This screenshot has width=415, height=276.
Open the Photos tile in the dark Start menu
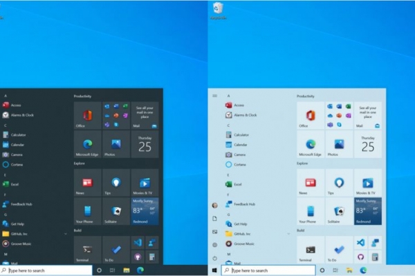[116, 144]
